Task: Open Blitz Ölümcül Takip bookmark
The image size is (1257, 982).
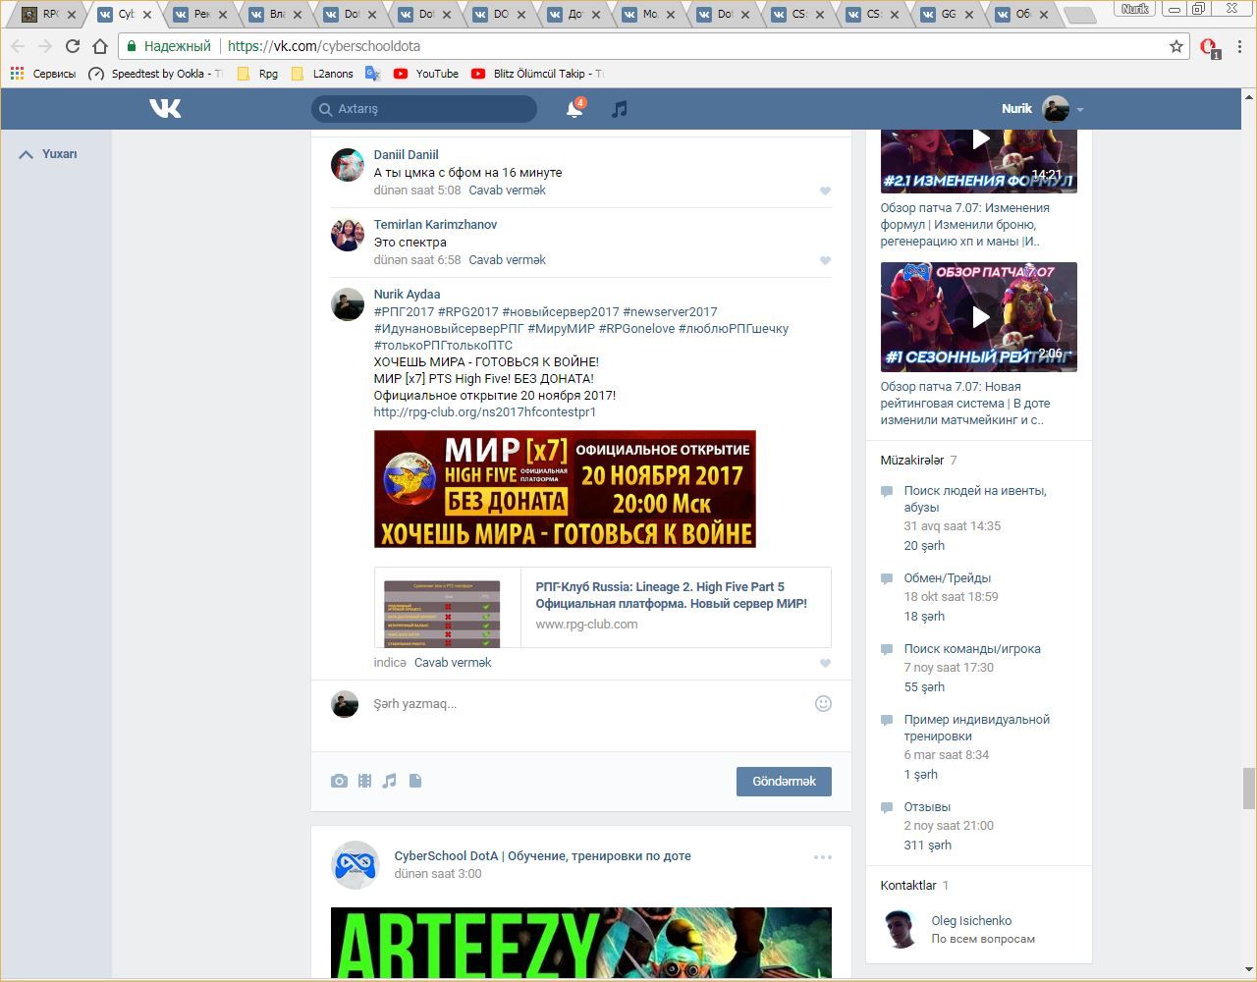Action: (x=537, y=74)
